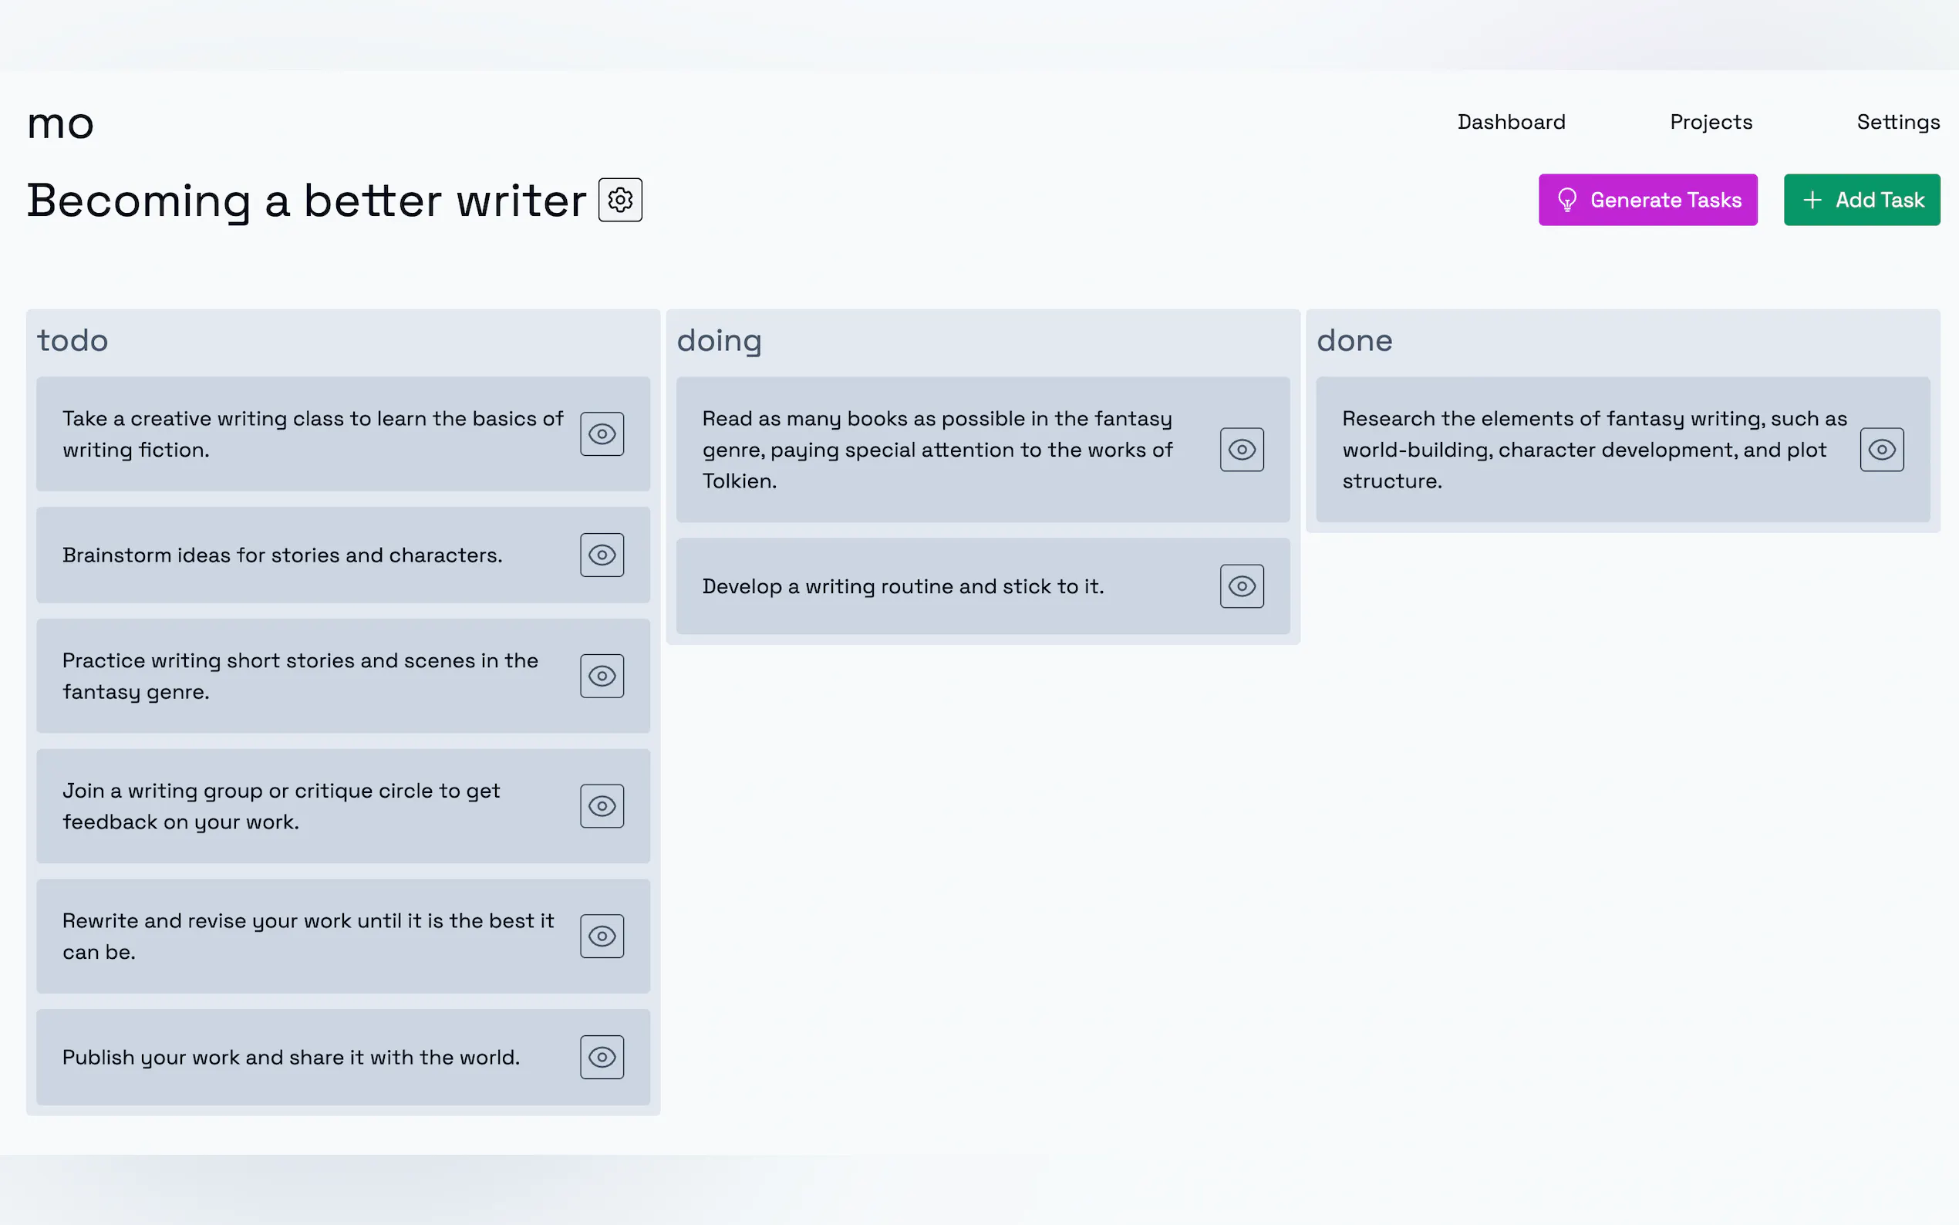The height and width of the screenshot is (1225, 1959).
Task: Click the Publish your work card text
Action: 291,1058
